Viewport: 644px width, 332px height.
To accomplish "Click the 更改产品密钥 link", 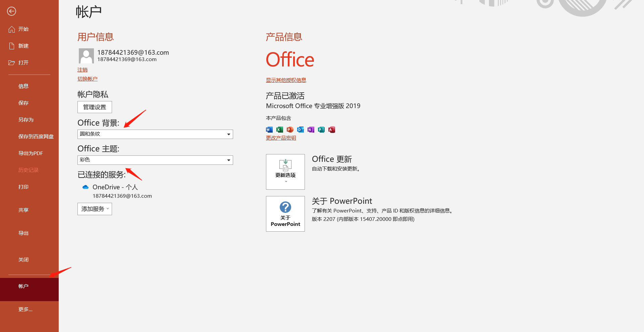I will click(281, 138).
